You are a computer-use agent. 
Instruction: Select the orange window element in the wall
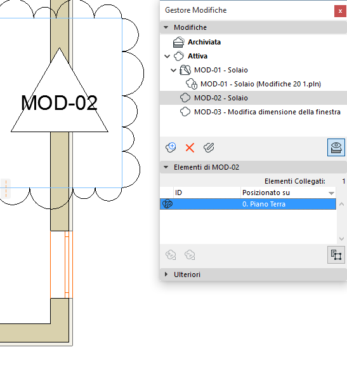coord(62,264)
